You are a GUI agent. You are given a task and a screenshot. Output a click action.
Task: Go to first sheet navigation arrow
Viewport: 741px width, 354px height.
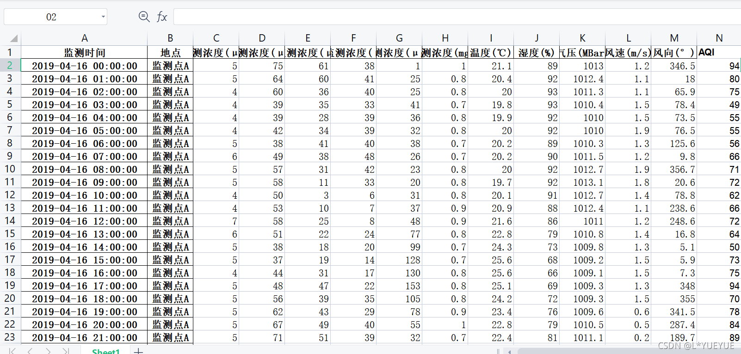(12, 351)
